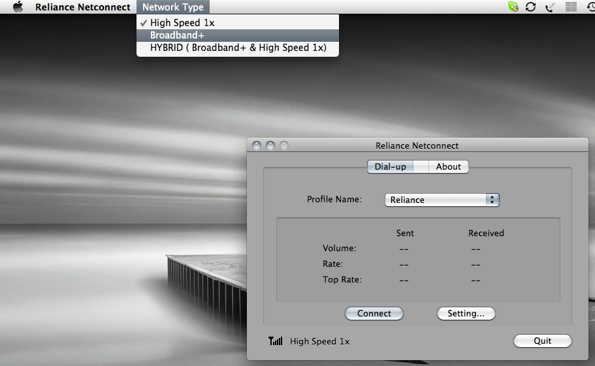This screenshot has width=595, height=366.
Task: Click the green phone icon in the menu bar
Action: pos(513,7)
